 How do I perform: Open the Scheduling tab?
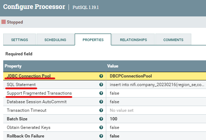pos(55,40)
